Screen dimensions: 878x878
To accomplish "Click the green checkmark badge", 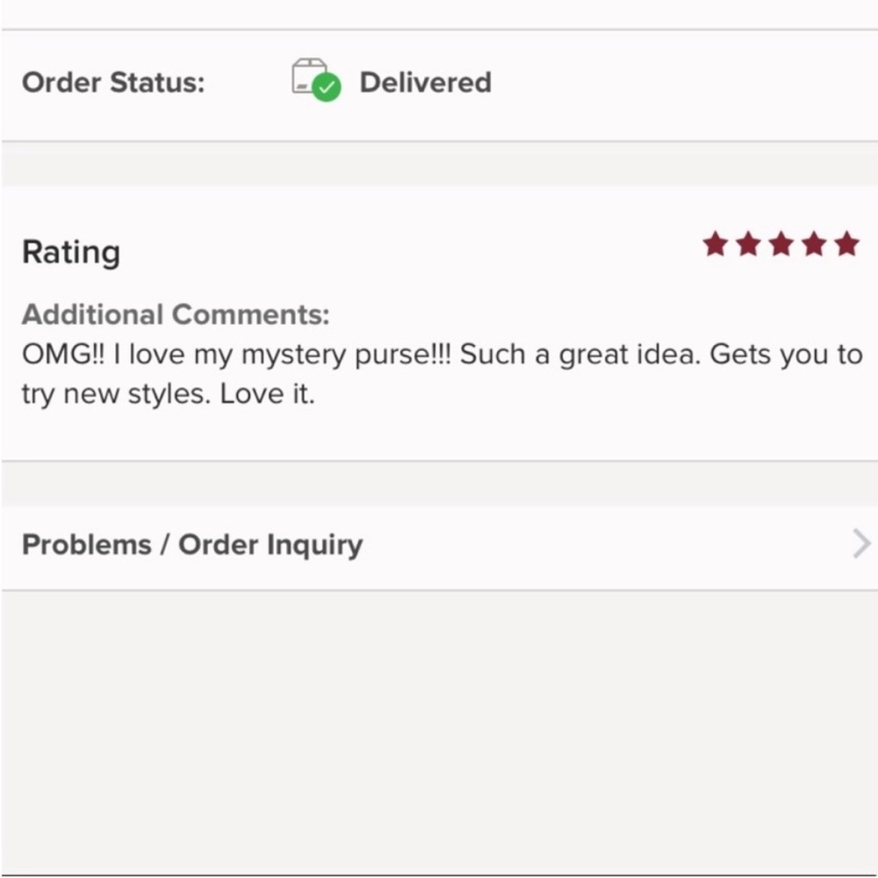I will [x=327, y=88].
